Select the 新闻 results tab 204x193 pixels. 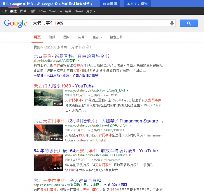(82, 37)
